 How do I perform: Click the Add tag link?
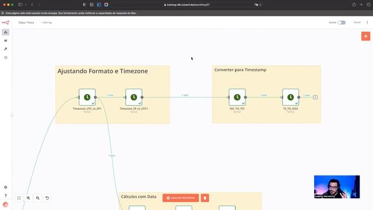(46, 23)
